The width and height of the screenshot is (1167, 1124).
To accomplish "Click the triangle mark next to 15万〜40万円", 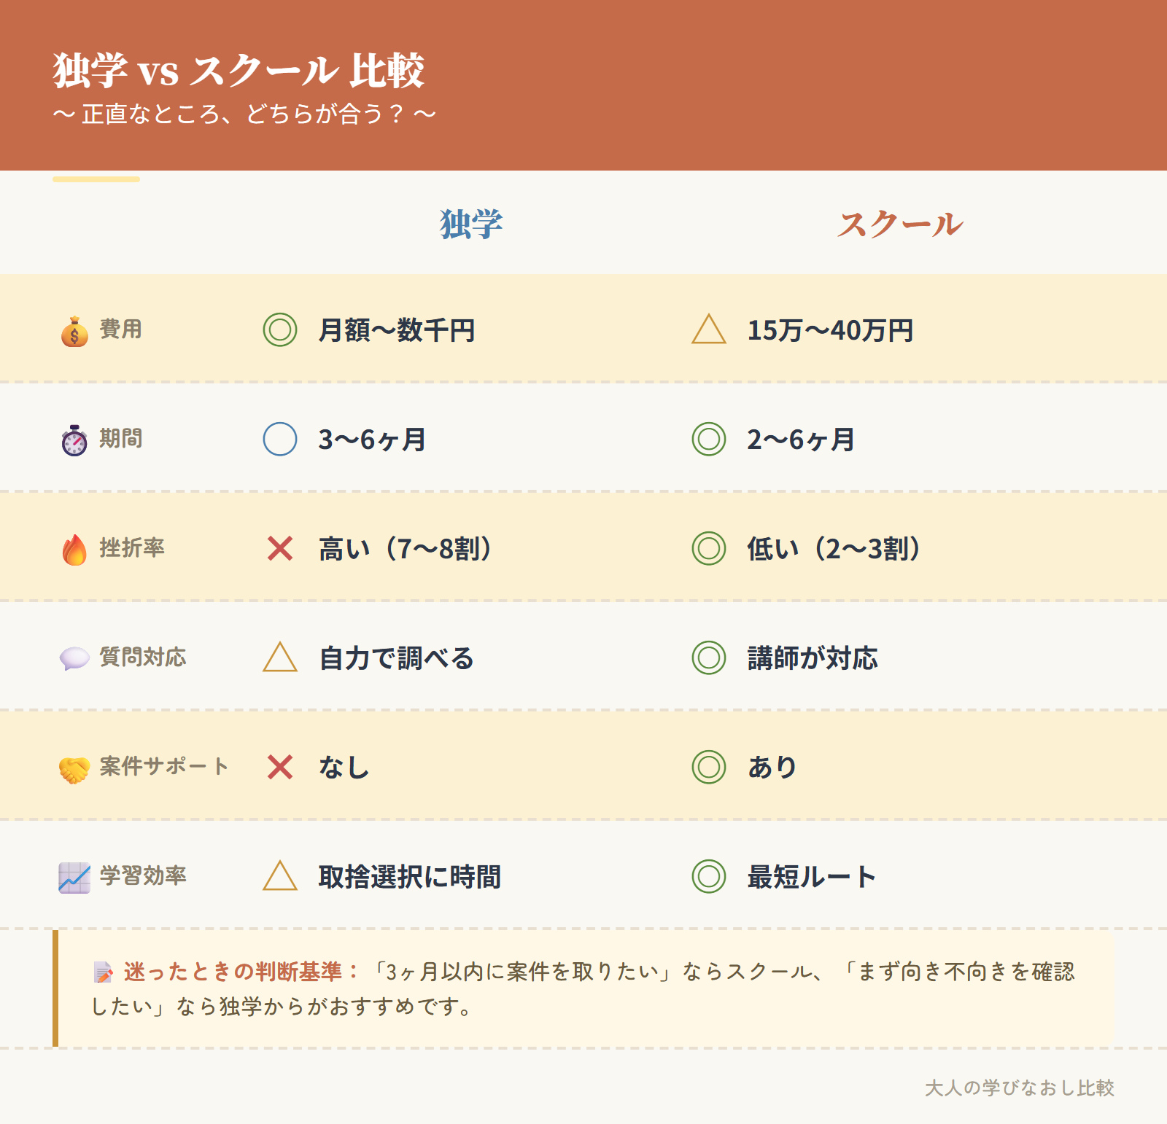I will tap(709, 329).
